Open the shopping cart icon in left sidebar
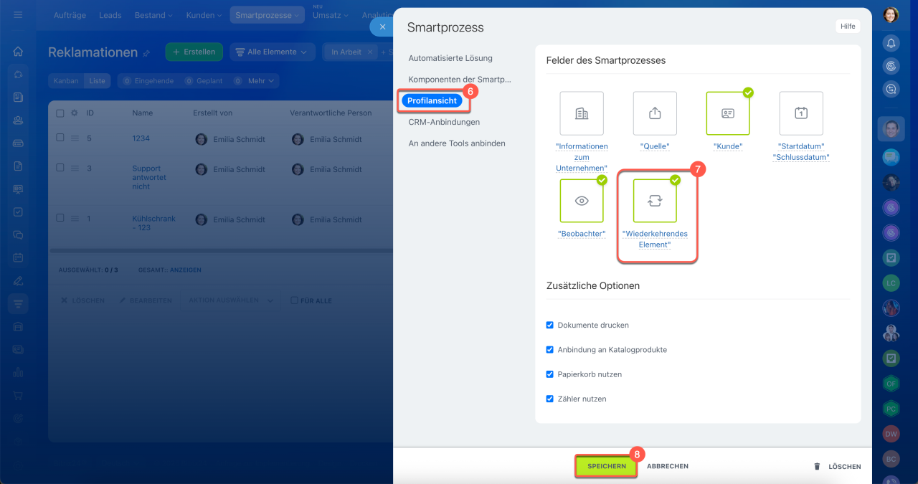The width and height of the screenshot is (918, 484). click(x=18, y=395)
